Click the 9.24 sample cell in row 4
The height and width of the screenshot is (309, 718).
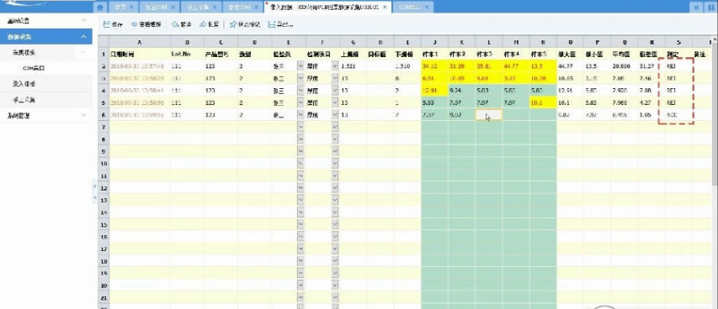coord(461,91)
